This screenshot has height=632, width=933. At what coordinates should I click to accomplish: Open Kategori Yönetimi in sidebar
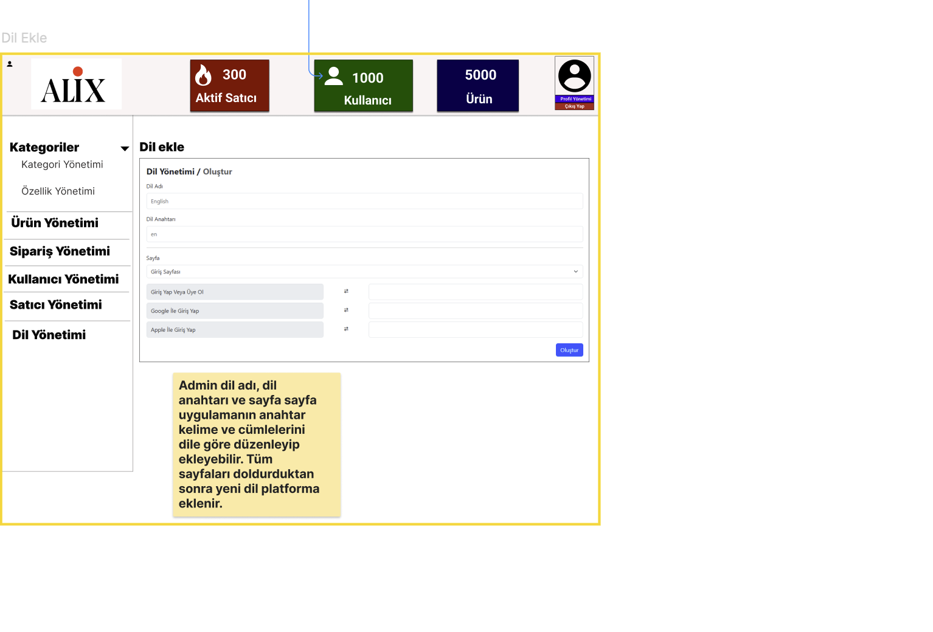[62, 165]
